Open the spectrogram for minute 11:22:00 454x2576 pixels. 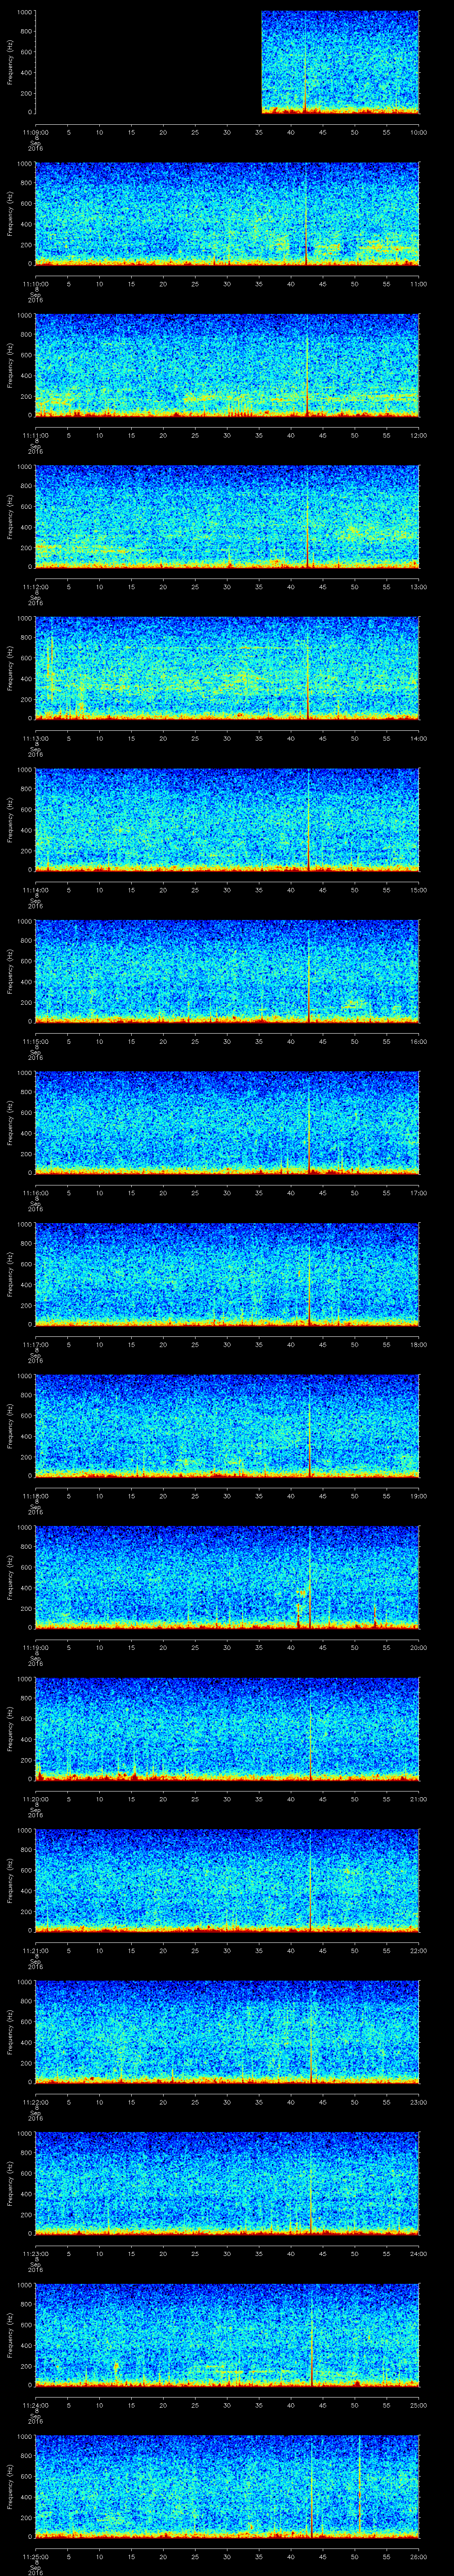pos(227,2032)
